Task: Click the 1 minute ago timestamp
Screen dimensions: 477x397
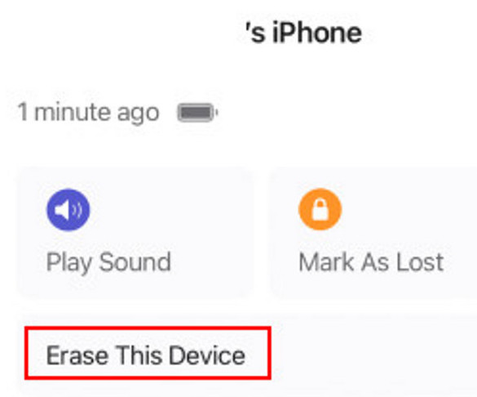Action: 88,113
